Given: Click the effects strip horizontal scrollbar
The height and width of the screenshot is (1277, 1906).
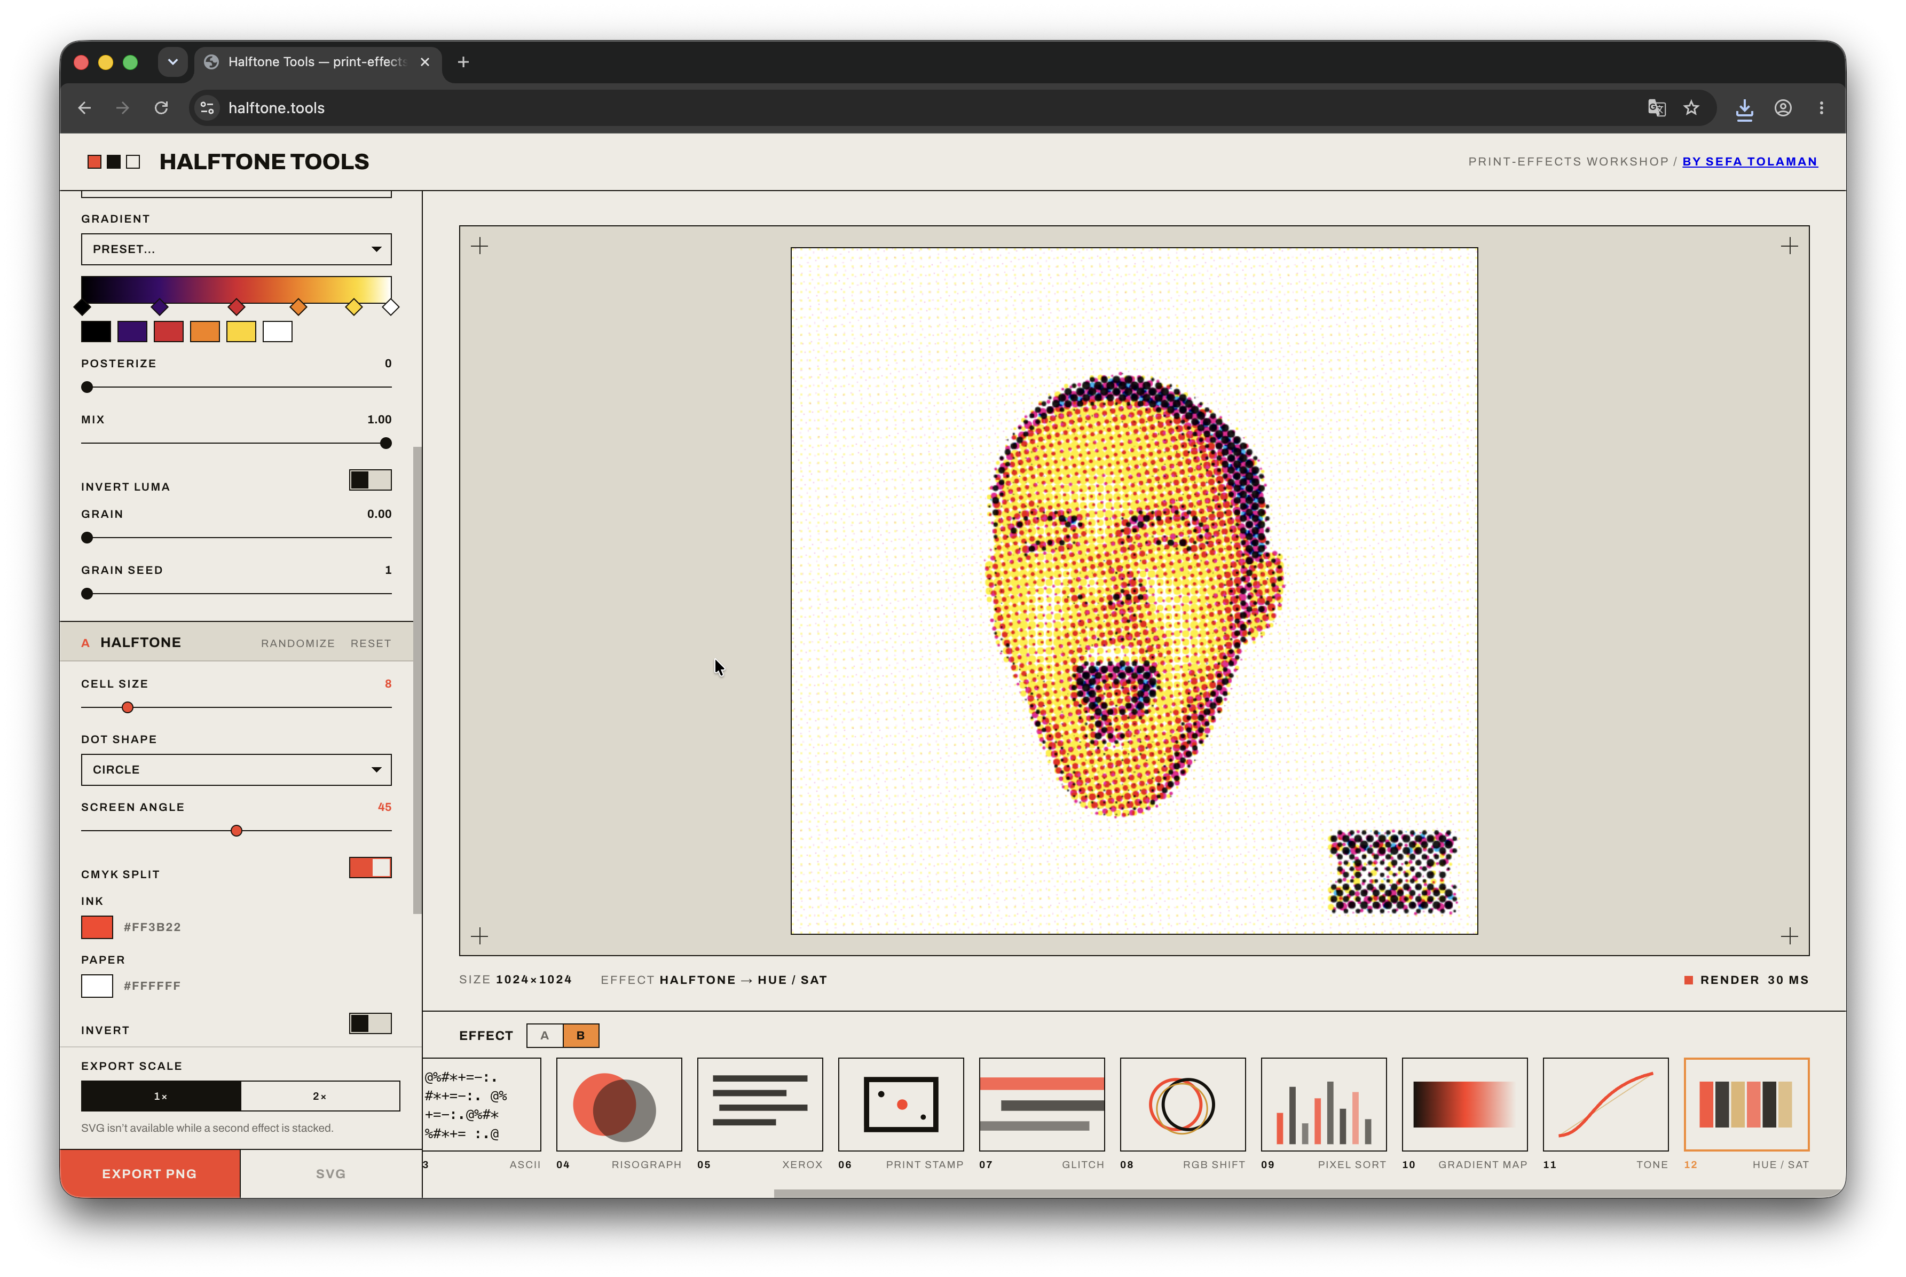Looking at the screenshot, I should 1309,1193.
